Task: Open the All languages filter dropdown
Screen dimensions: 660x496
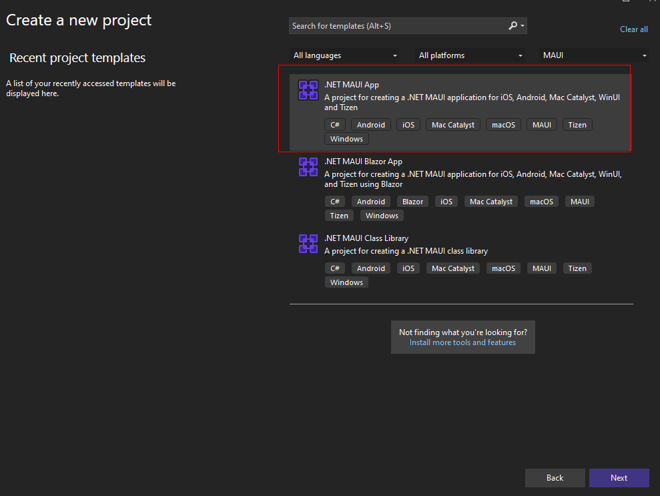Action: click(x=344, y=55)
